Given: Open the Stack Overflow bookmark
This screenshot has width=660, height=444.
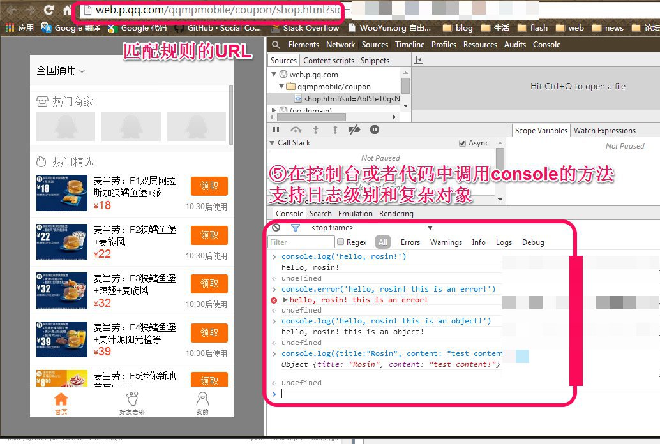Looking at the screenshot, I should point(304,28).
